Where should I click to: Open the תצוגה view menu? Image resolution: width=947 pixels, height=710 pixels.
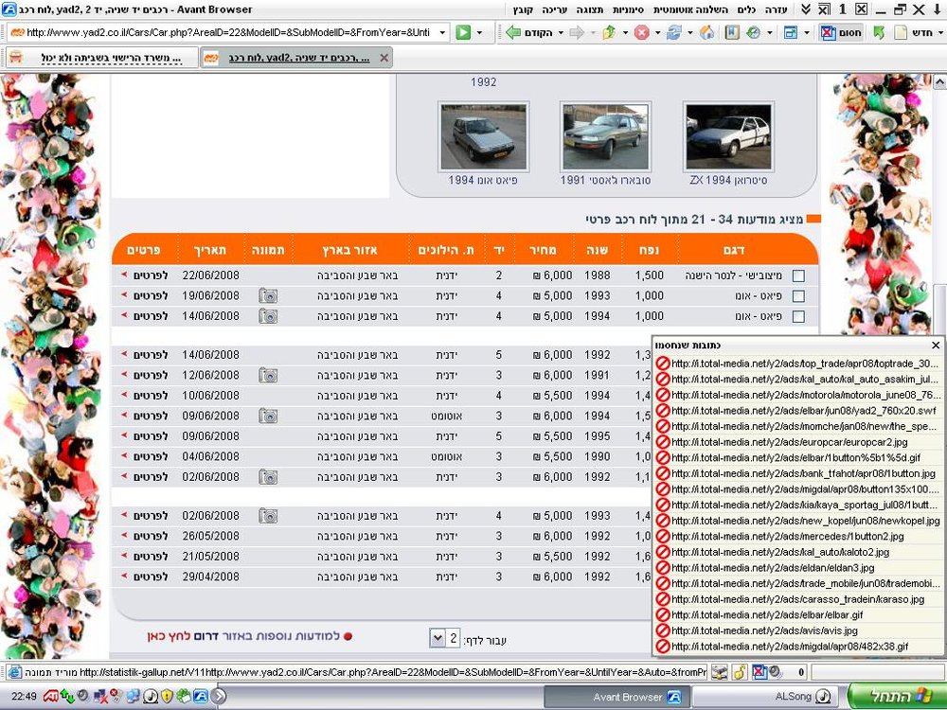coord(589,9)
